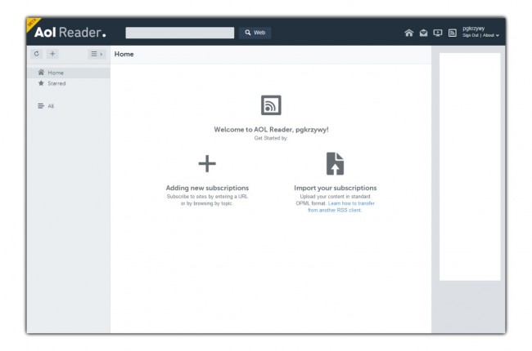This screenshot has width=532, height=351.
Task: Click the star icon beside Starred
Action: point(41,83)
